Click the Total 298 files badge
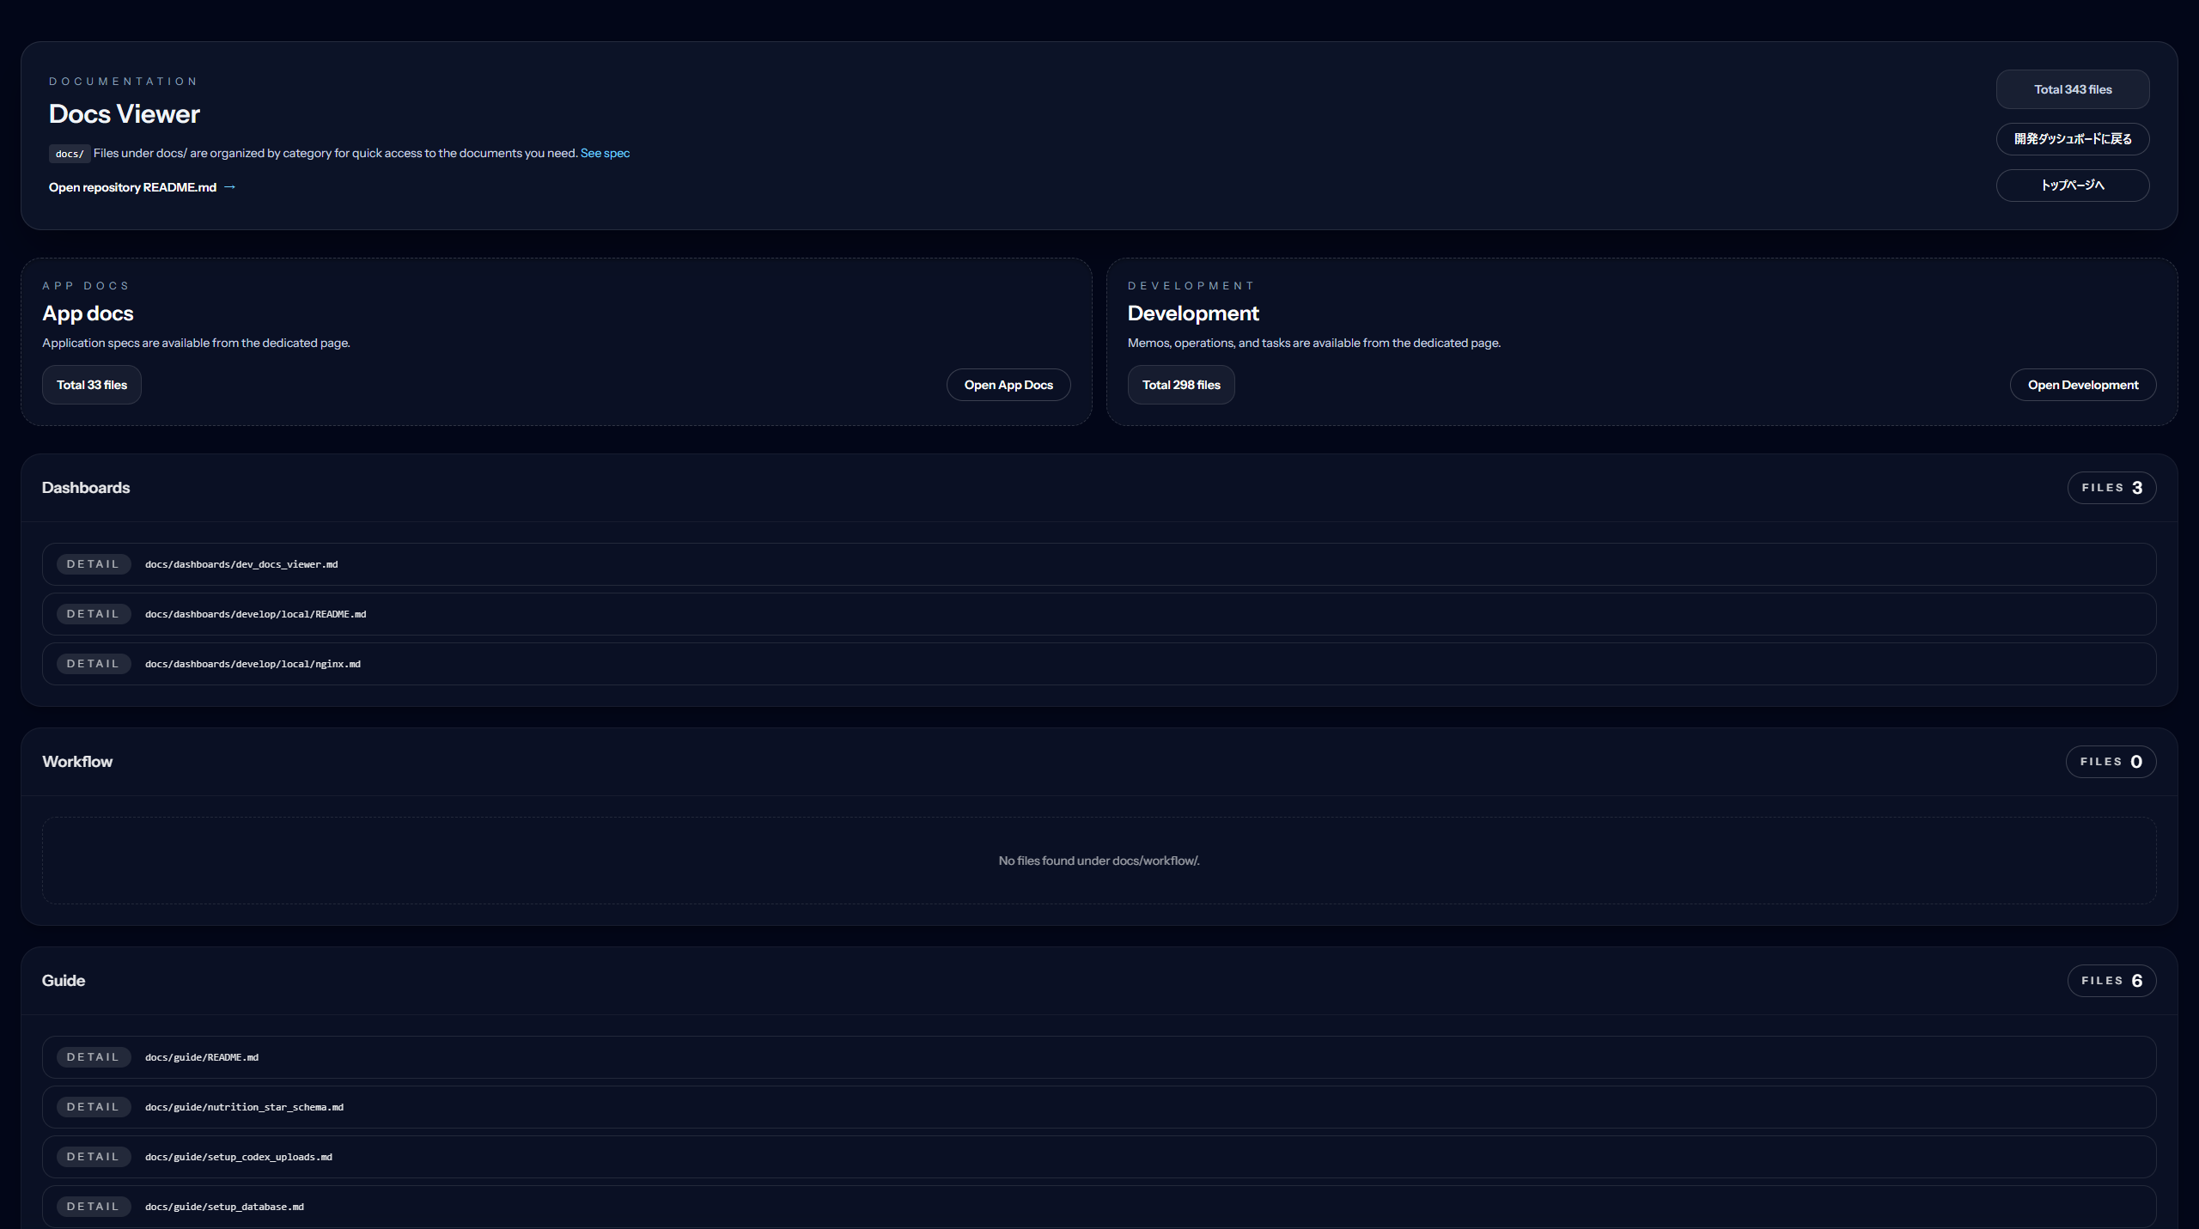 (x=1181, y=384)
